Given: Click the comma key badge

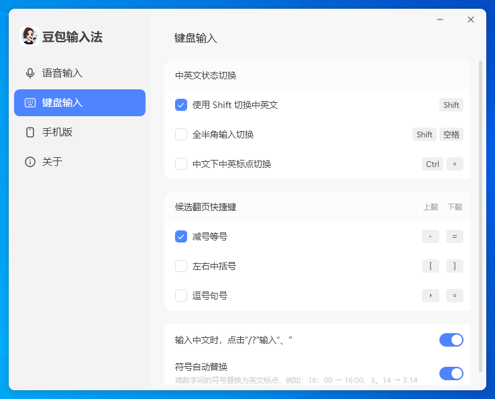Looking at the screenshot, I should click(431, 296).
